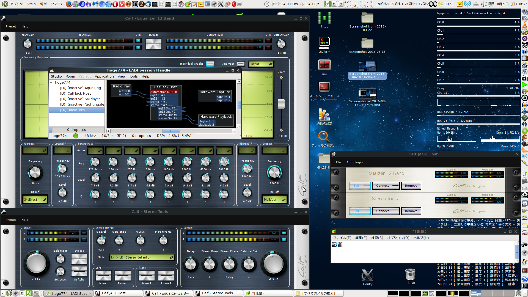The width and height of the screenshot is (528, 297).
Task: Open Lowpass Rolloff 24dB/oct dropdown
Action: [274, 200]
